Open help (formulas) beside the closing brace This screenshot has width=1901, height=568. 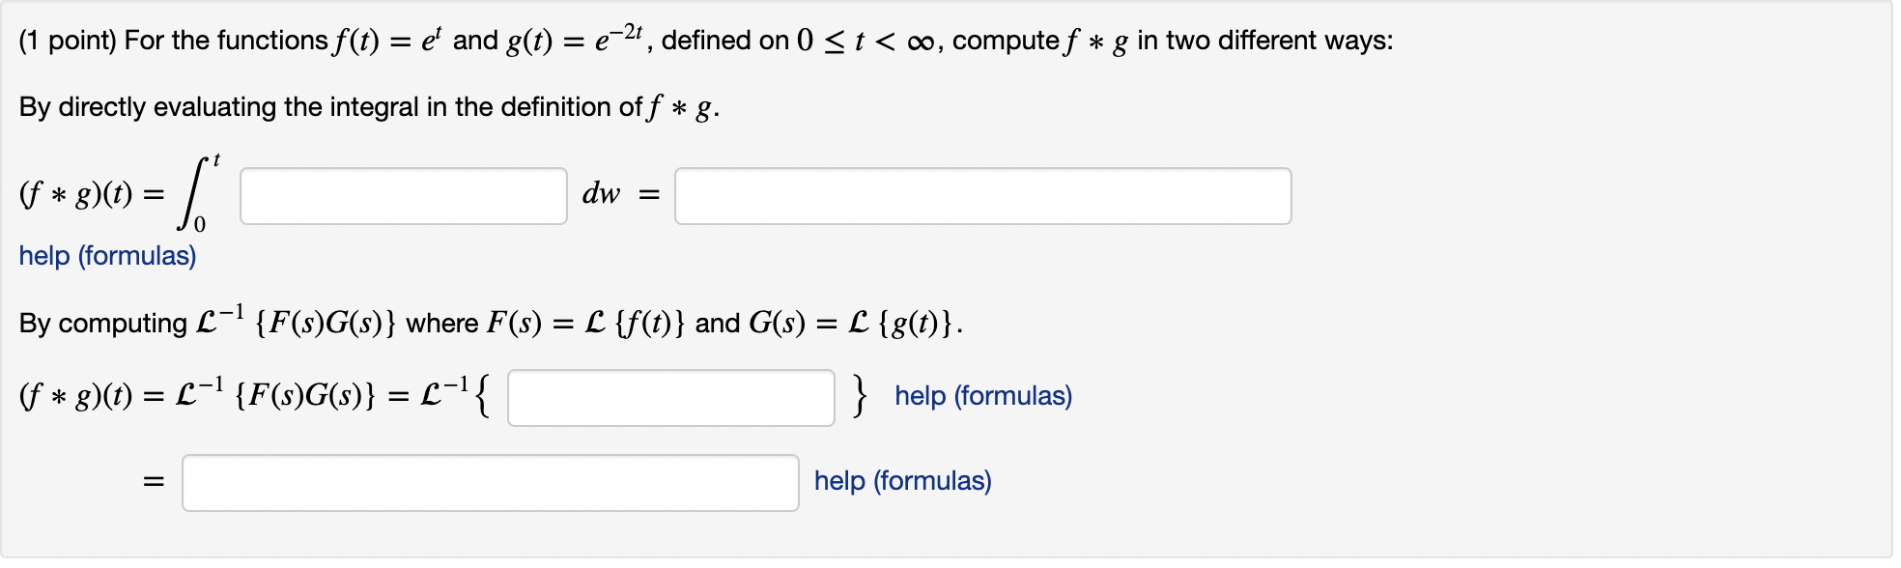tap(983, 396)
